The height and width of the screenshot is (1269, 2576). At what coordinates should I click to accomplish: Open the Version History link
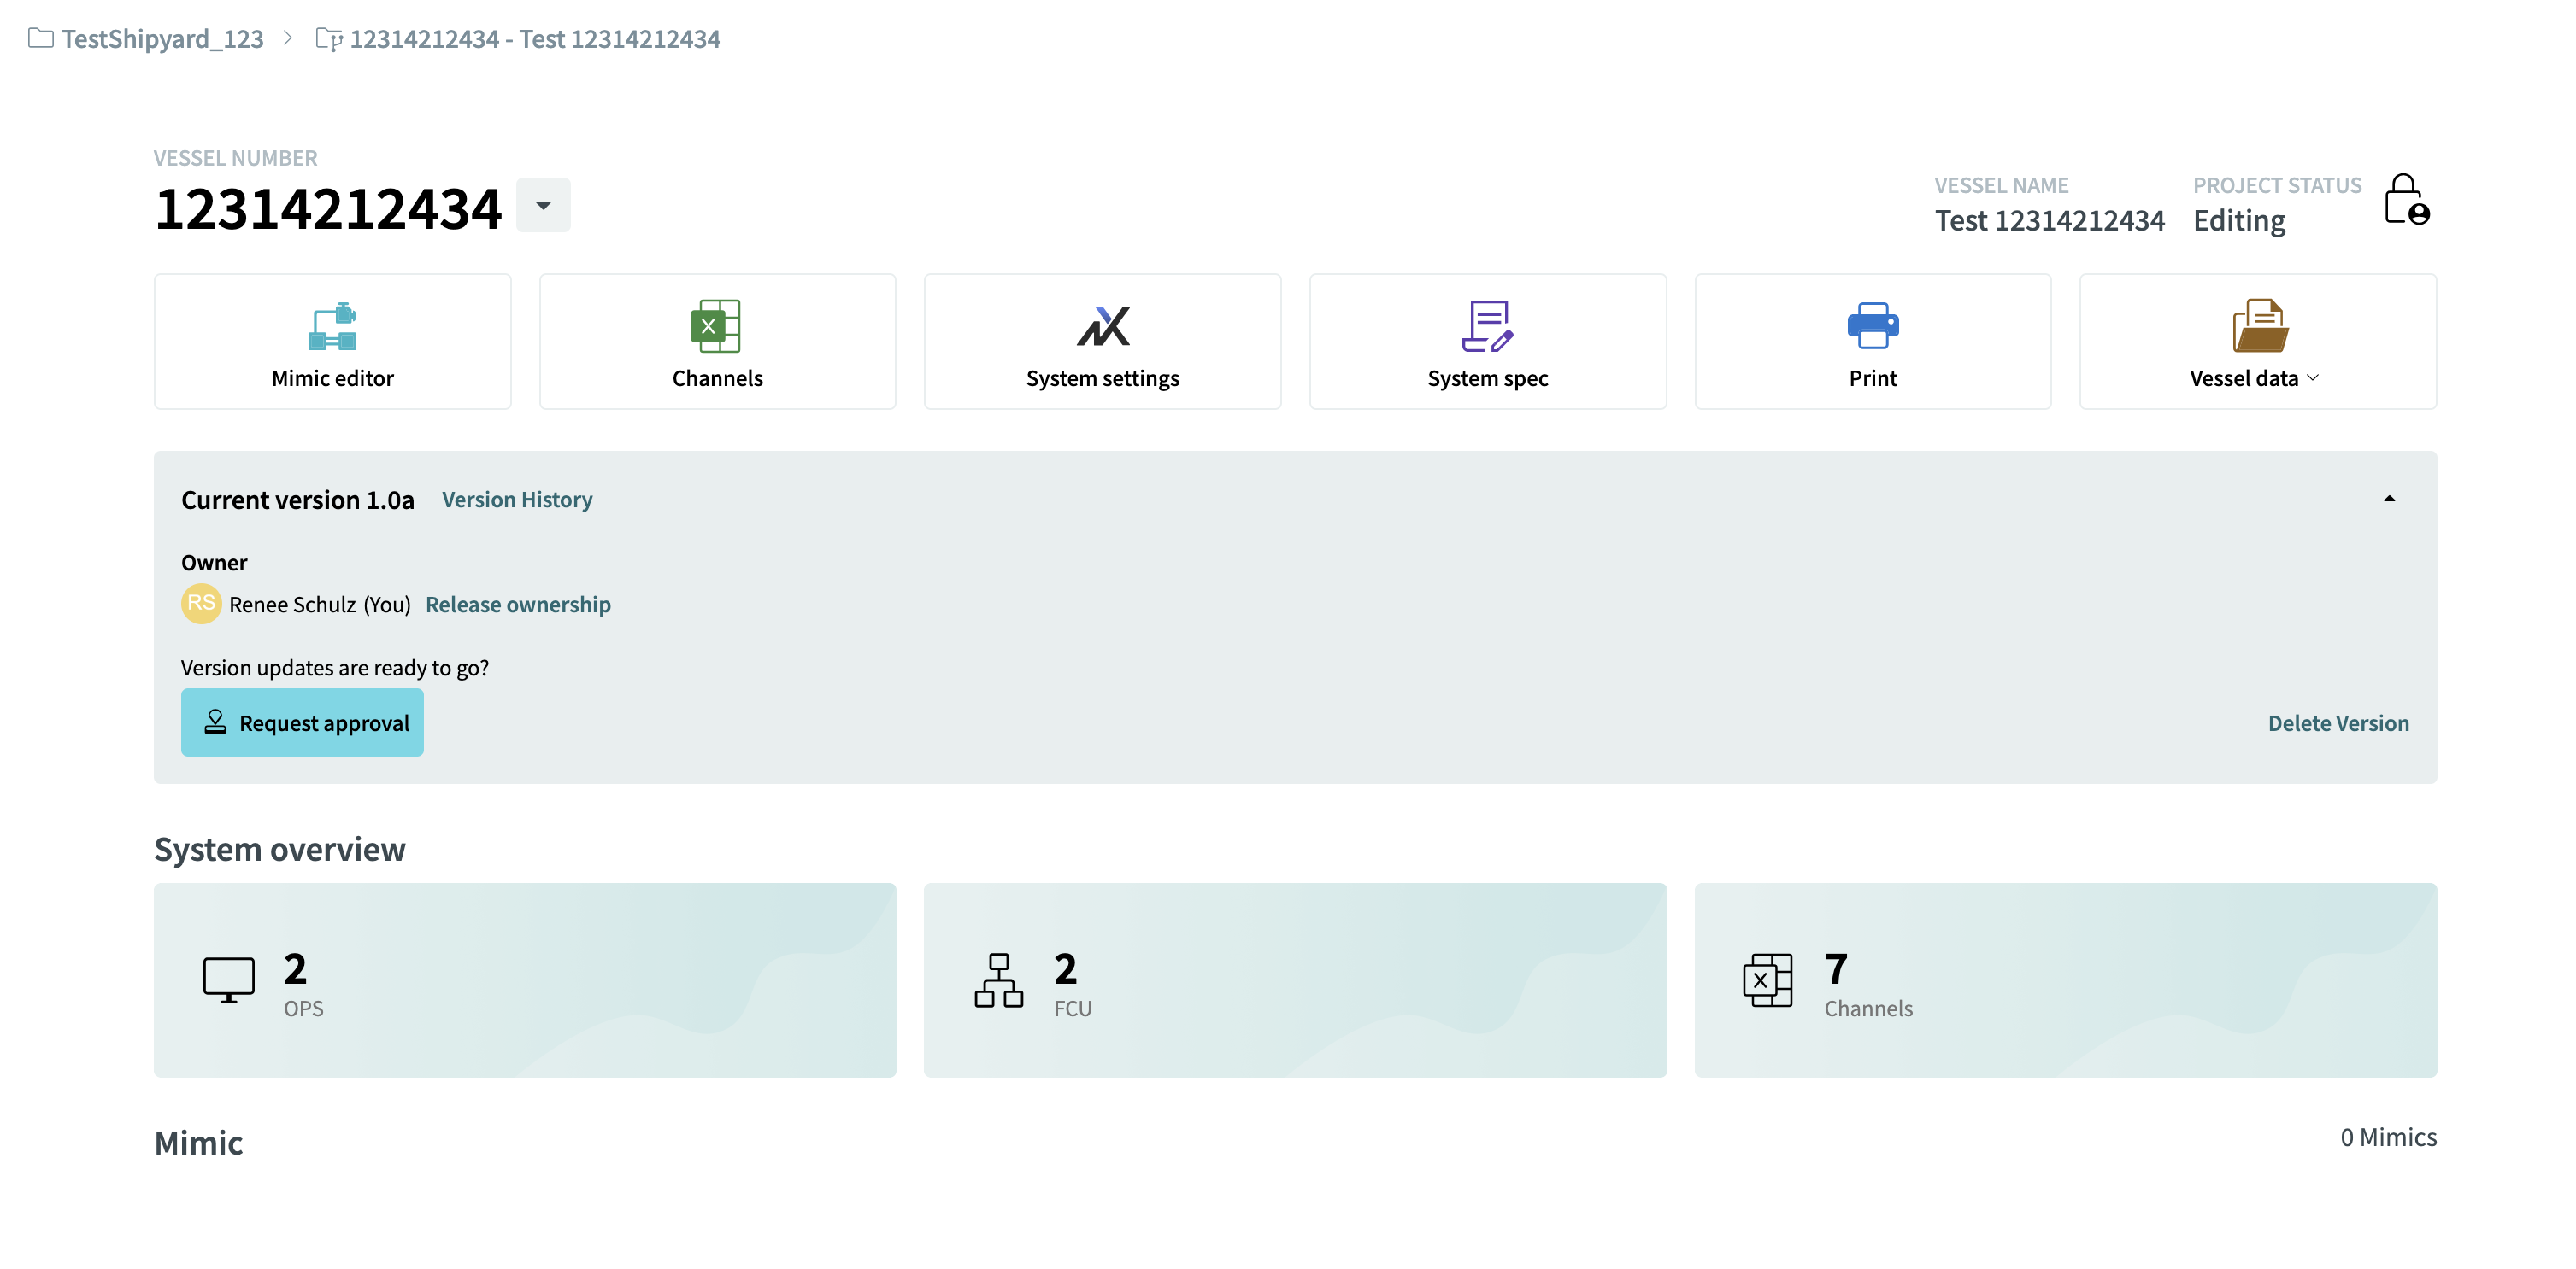coord(517,500)
